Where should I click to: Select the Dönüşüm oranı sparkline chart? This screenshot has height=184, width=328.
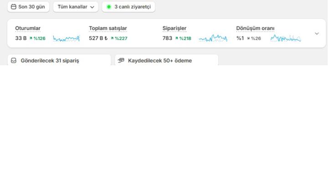tap(286, 38)
